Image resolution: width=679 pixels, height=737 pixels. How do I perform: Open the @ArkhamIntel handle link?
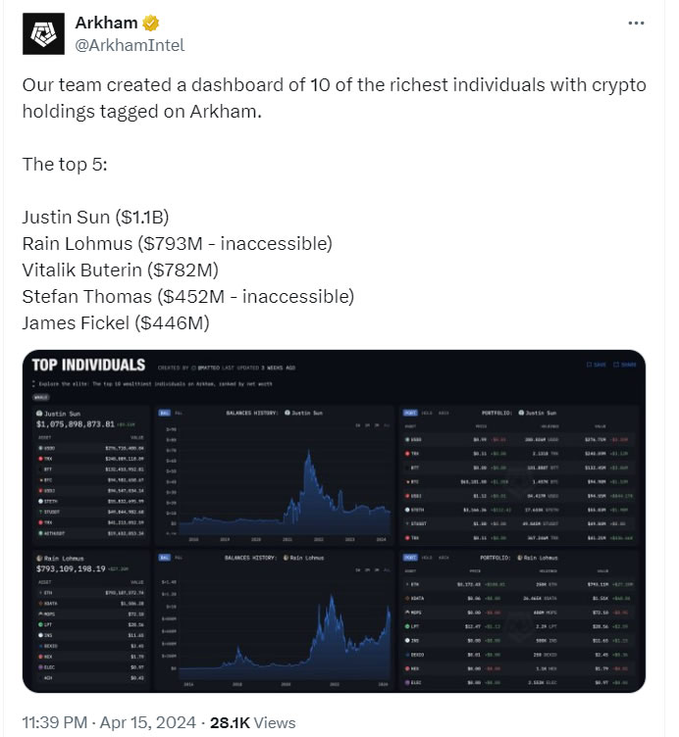tap(130, 44)
